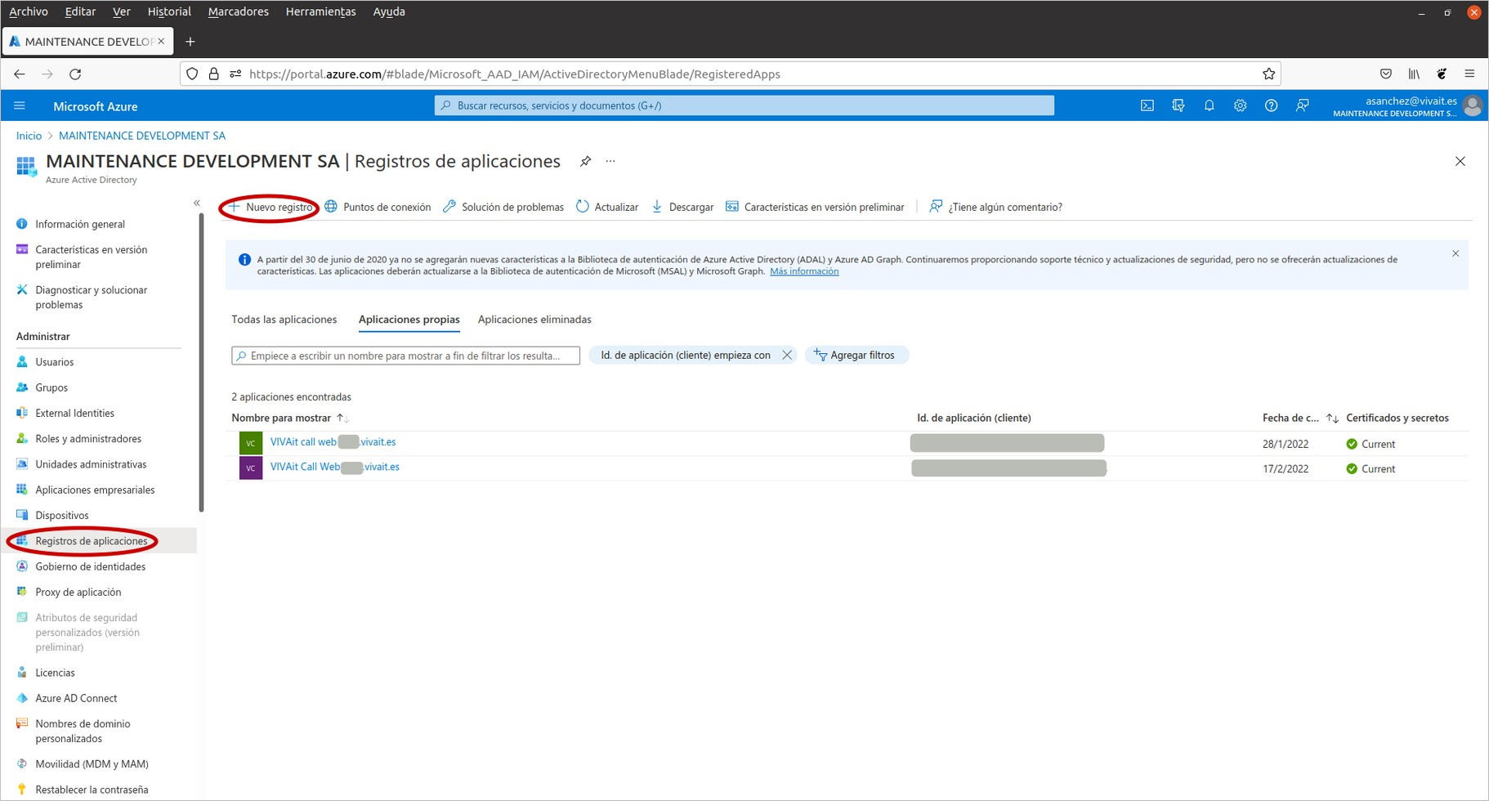Dismiss the ADAL information banner
Viewport: 1489px width, 801px height.
point(1455,253)
